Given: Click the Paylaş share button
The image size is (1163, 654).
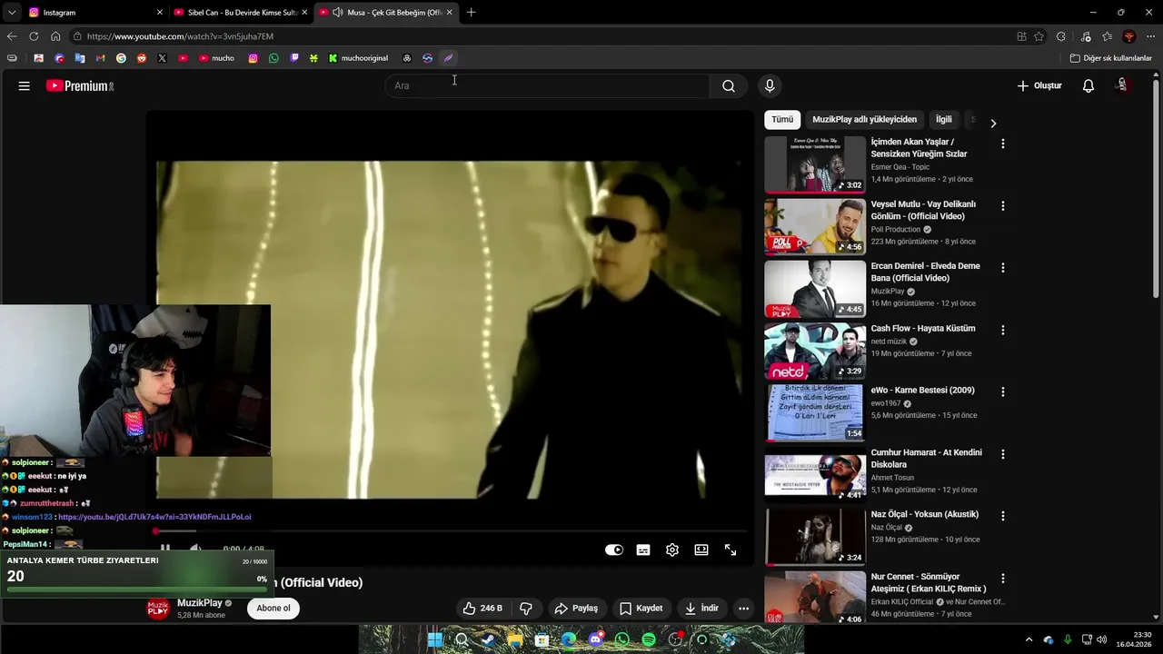Looking at the screenshot, I should pos(576,609).
